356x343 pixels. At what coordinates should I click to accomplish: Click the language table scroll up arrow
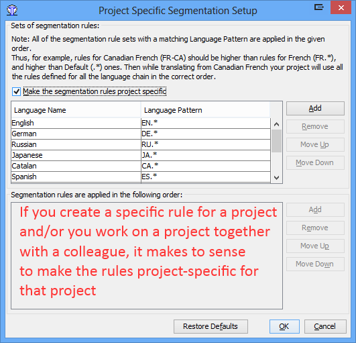(x=276, y=124)
